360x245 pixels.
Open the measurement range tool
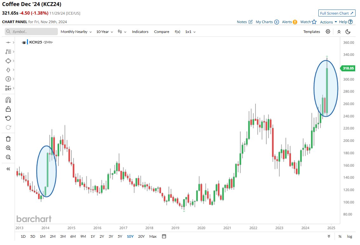tap(8, 88)
